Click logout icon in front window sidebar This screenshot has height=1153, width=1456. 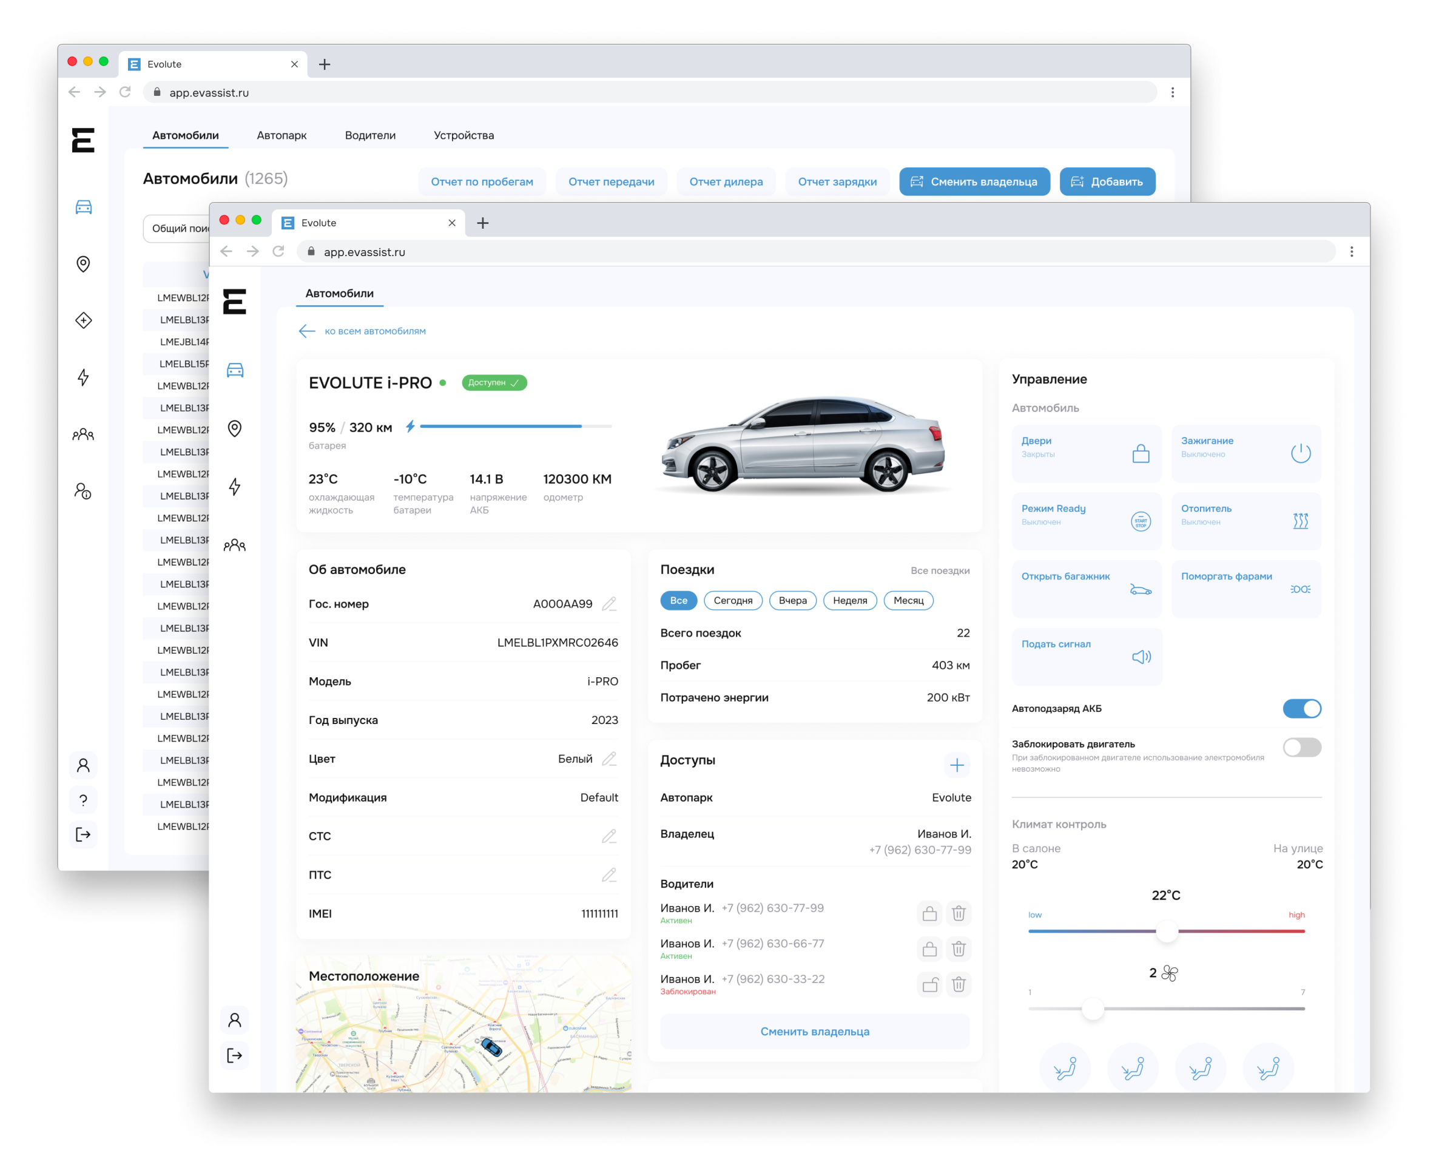pos(235,1056)
